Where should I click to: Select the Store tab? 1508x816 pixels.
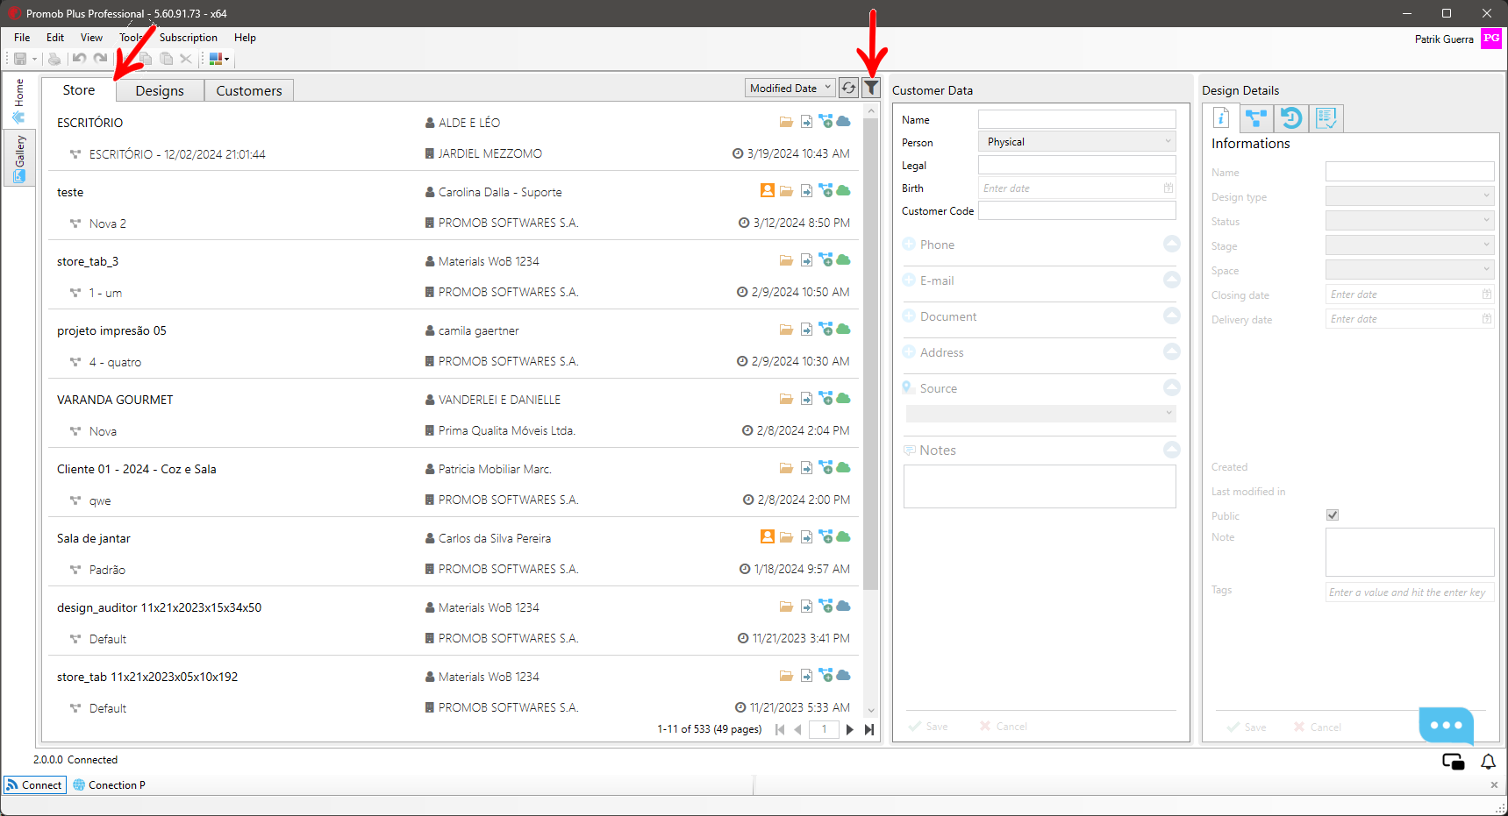point(79,89)
